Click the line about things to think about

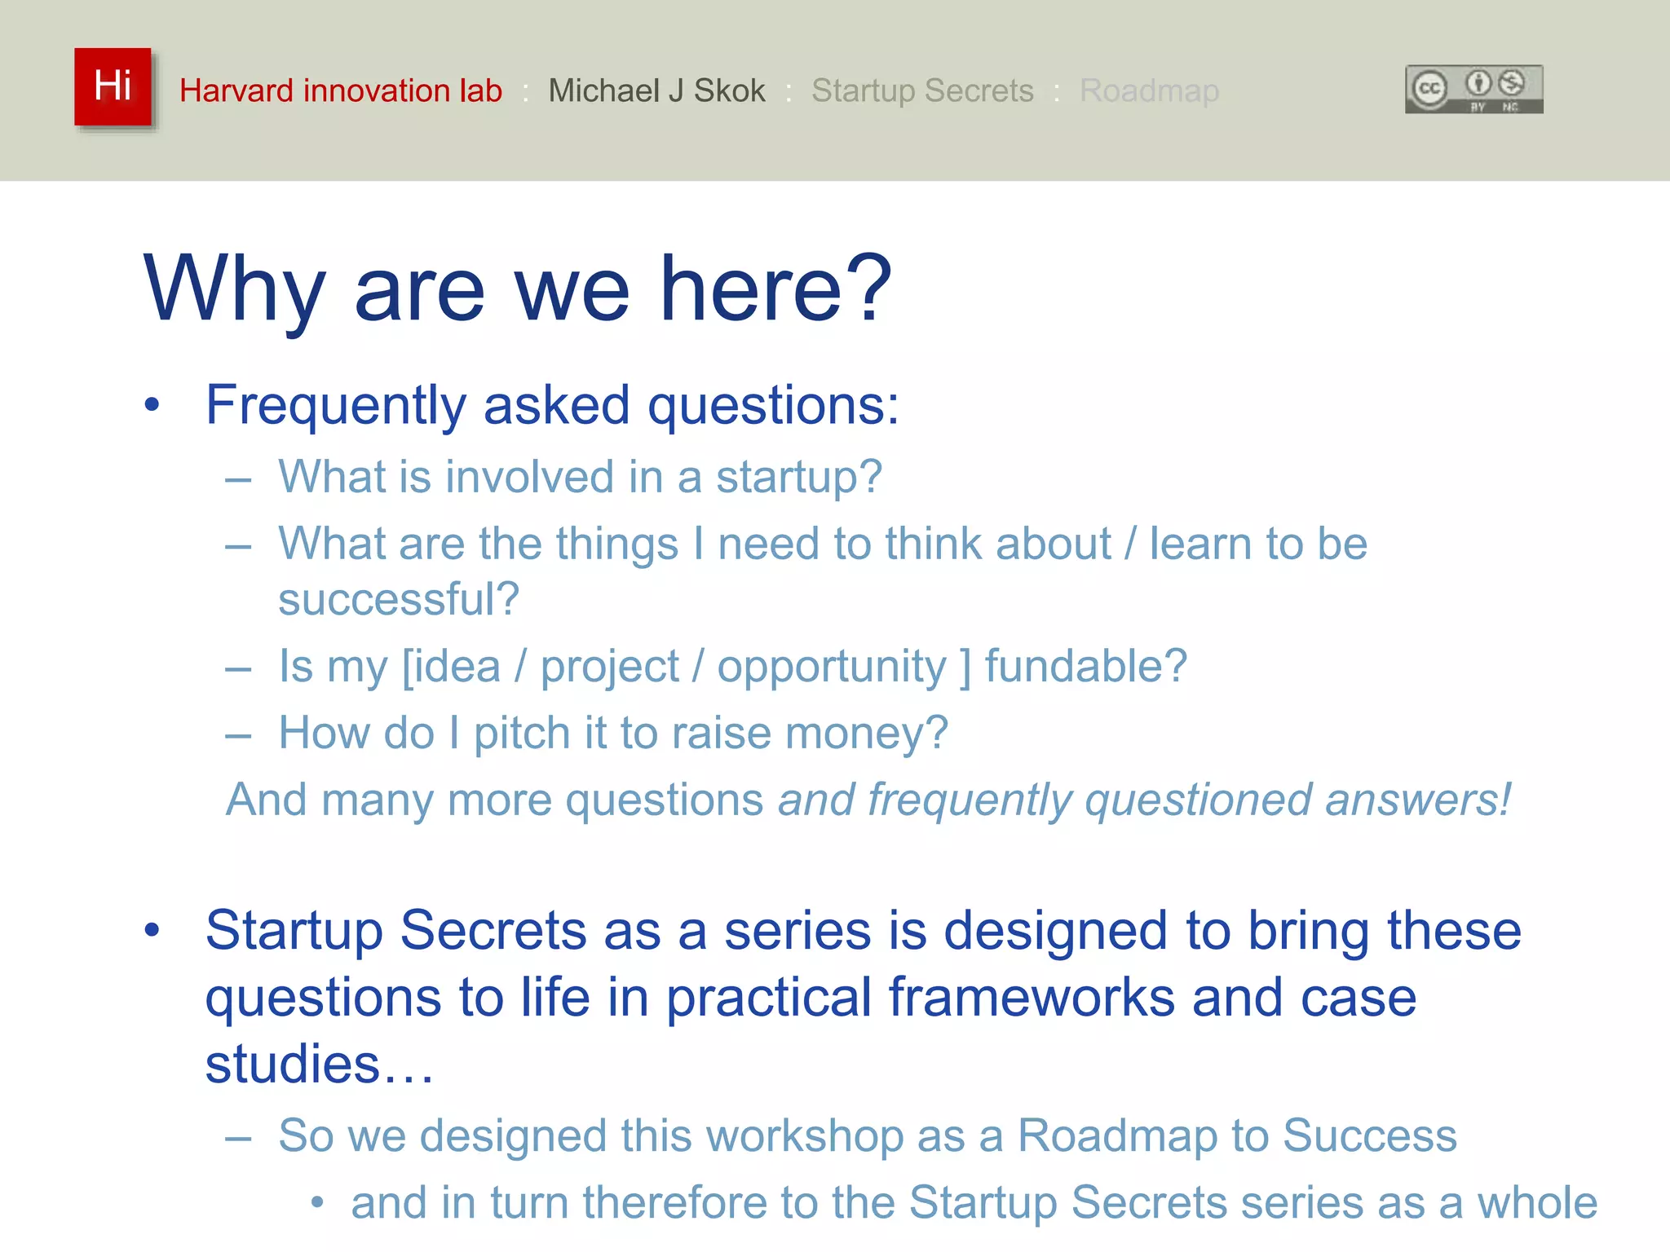coord(822,544)
